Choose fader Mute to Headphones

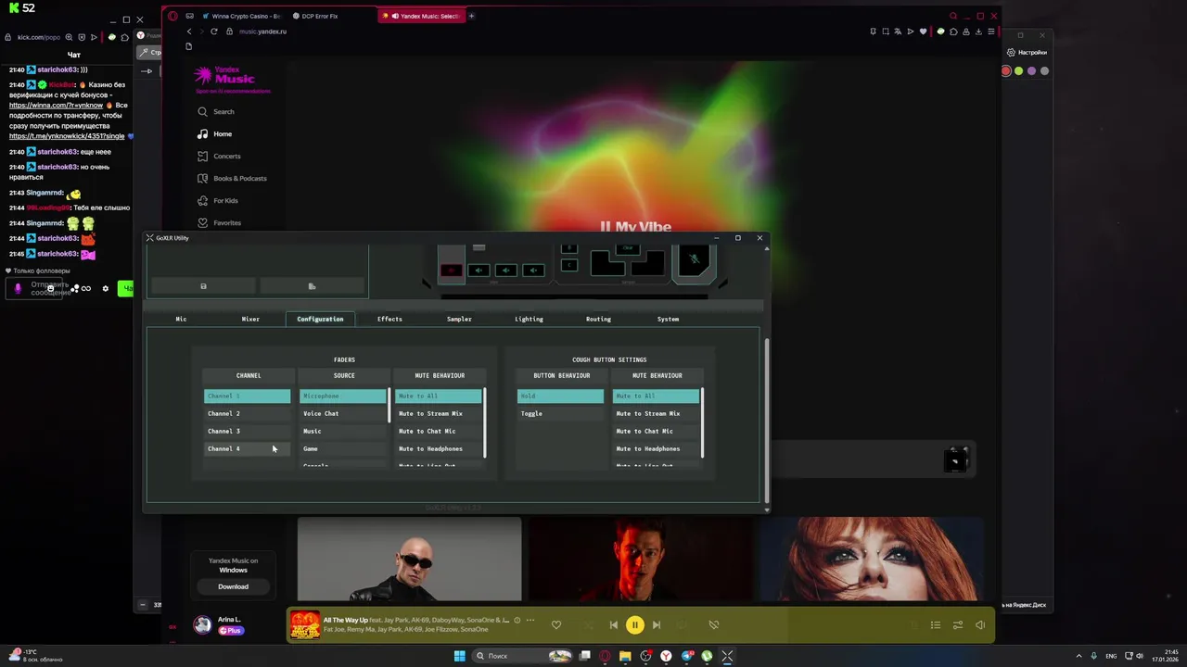tap(438, 449)
